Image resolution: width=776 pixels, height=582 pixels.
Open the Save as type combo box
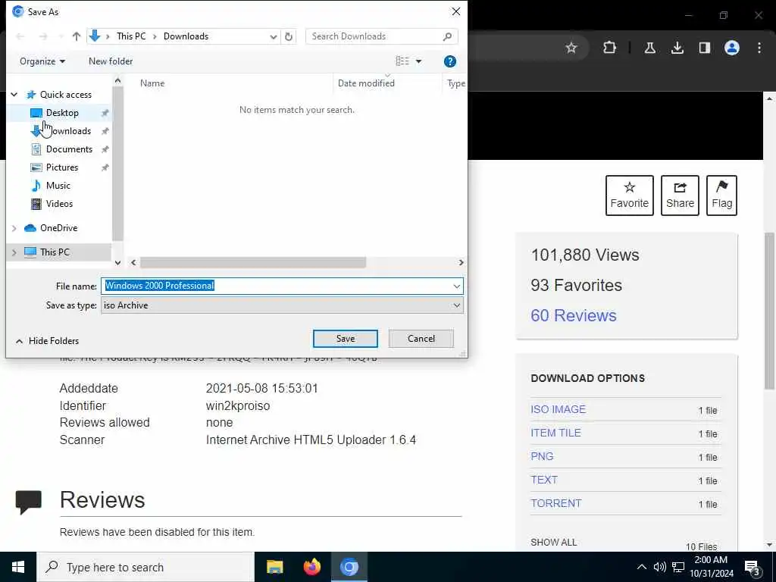click(282, 305)
